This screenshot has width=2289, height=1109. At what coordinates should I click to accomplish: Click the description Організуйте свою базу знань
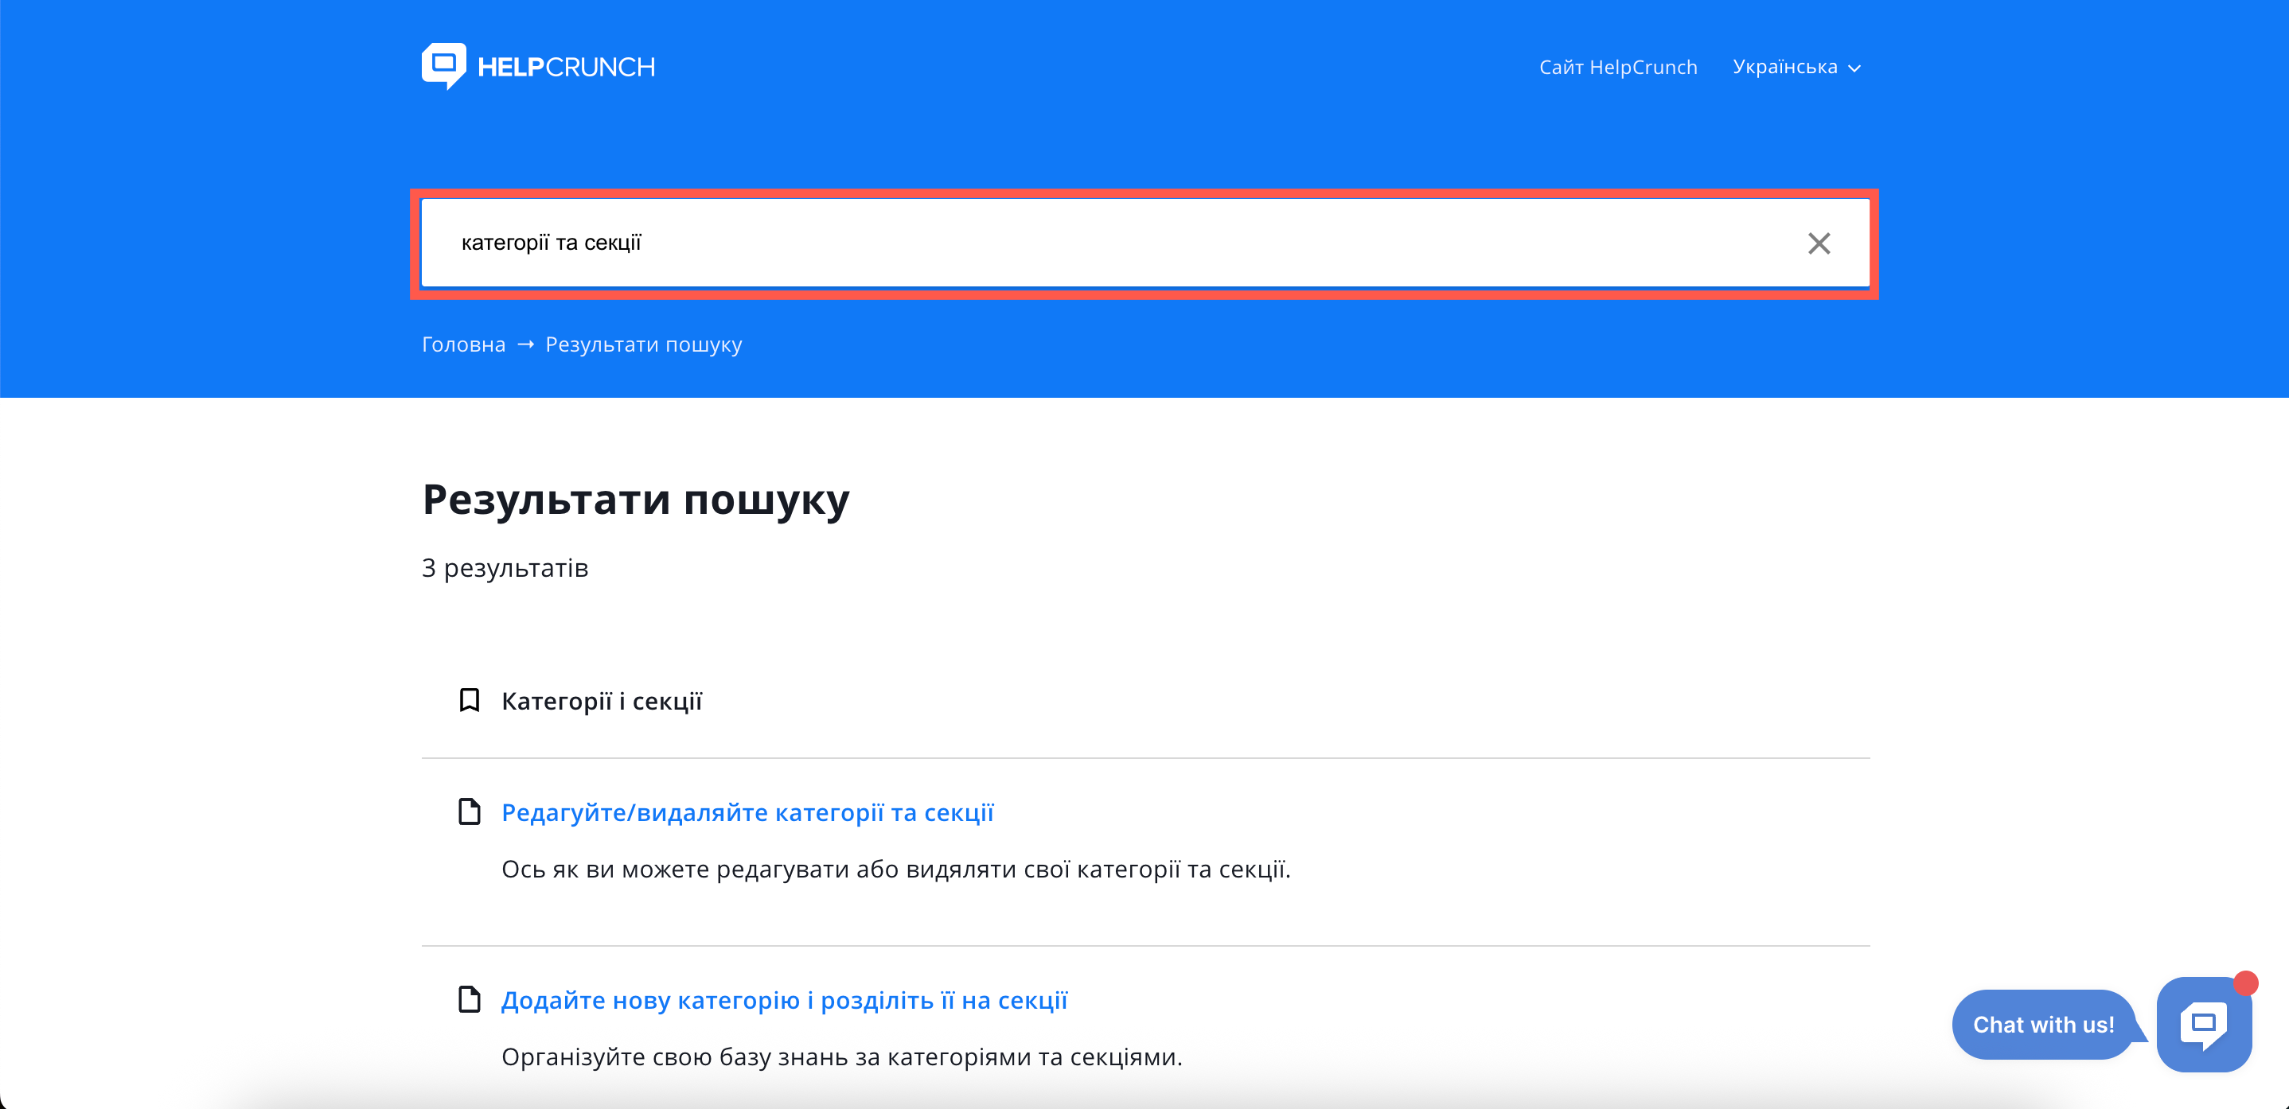tap(841, 1057)
